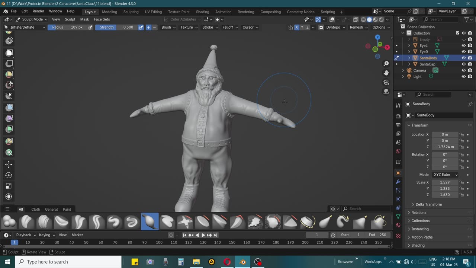The image size is (476, 268).
Task: Open the Playback popover in timeline
Action: tap(26, 235)
